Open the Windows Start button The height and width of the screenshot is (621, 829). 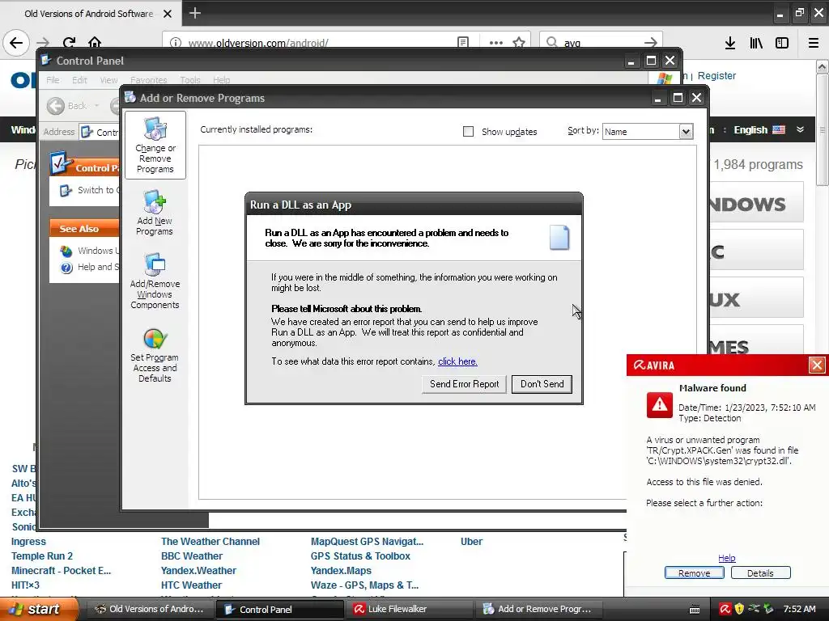(x=37, y=609)
